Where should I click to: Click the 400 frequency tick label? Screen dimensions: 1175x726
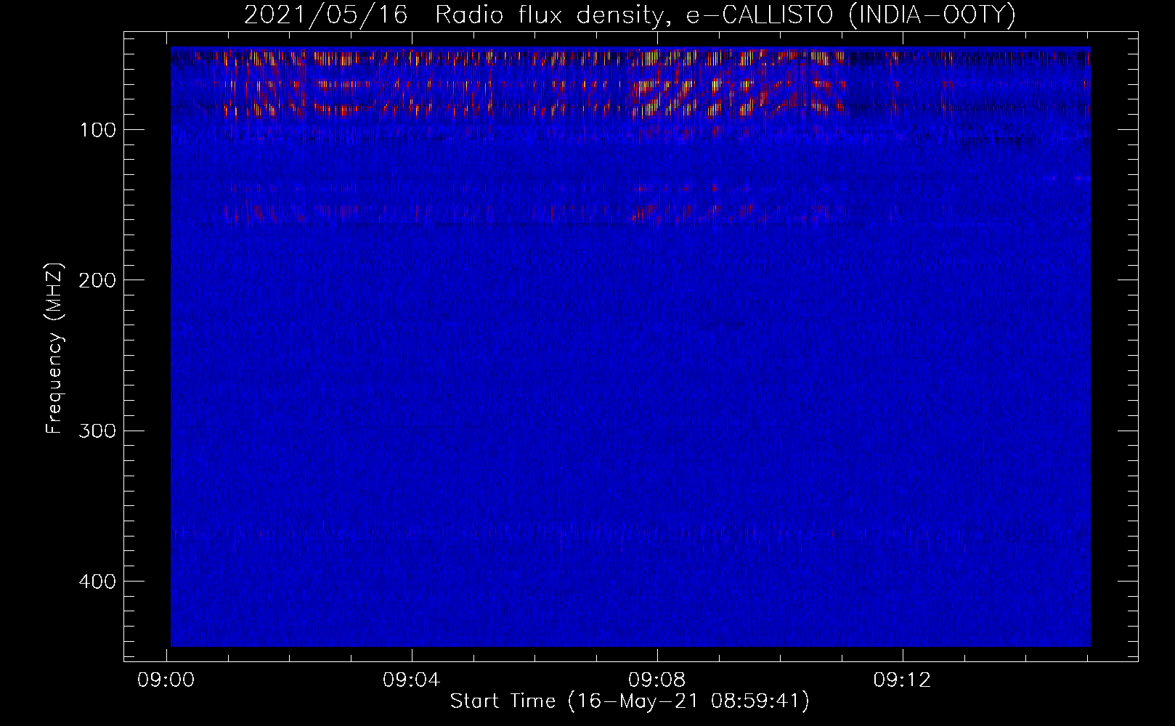[97, 582]
